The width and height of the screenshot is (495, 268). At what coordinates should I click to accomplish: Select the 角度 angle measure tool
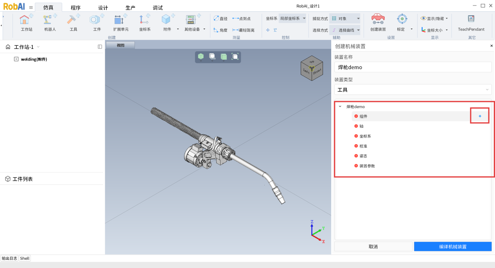click(221, 30)
